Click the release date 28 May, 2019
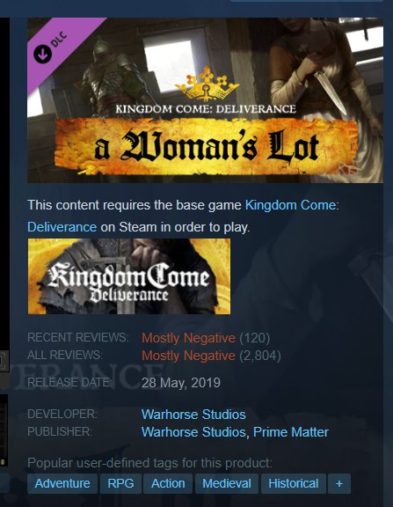This screenshot has width=393, height=507. point(181,383)
